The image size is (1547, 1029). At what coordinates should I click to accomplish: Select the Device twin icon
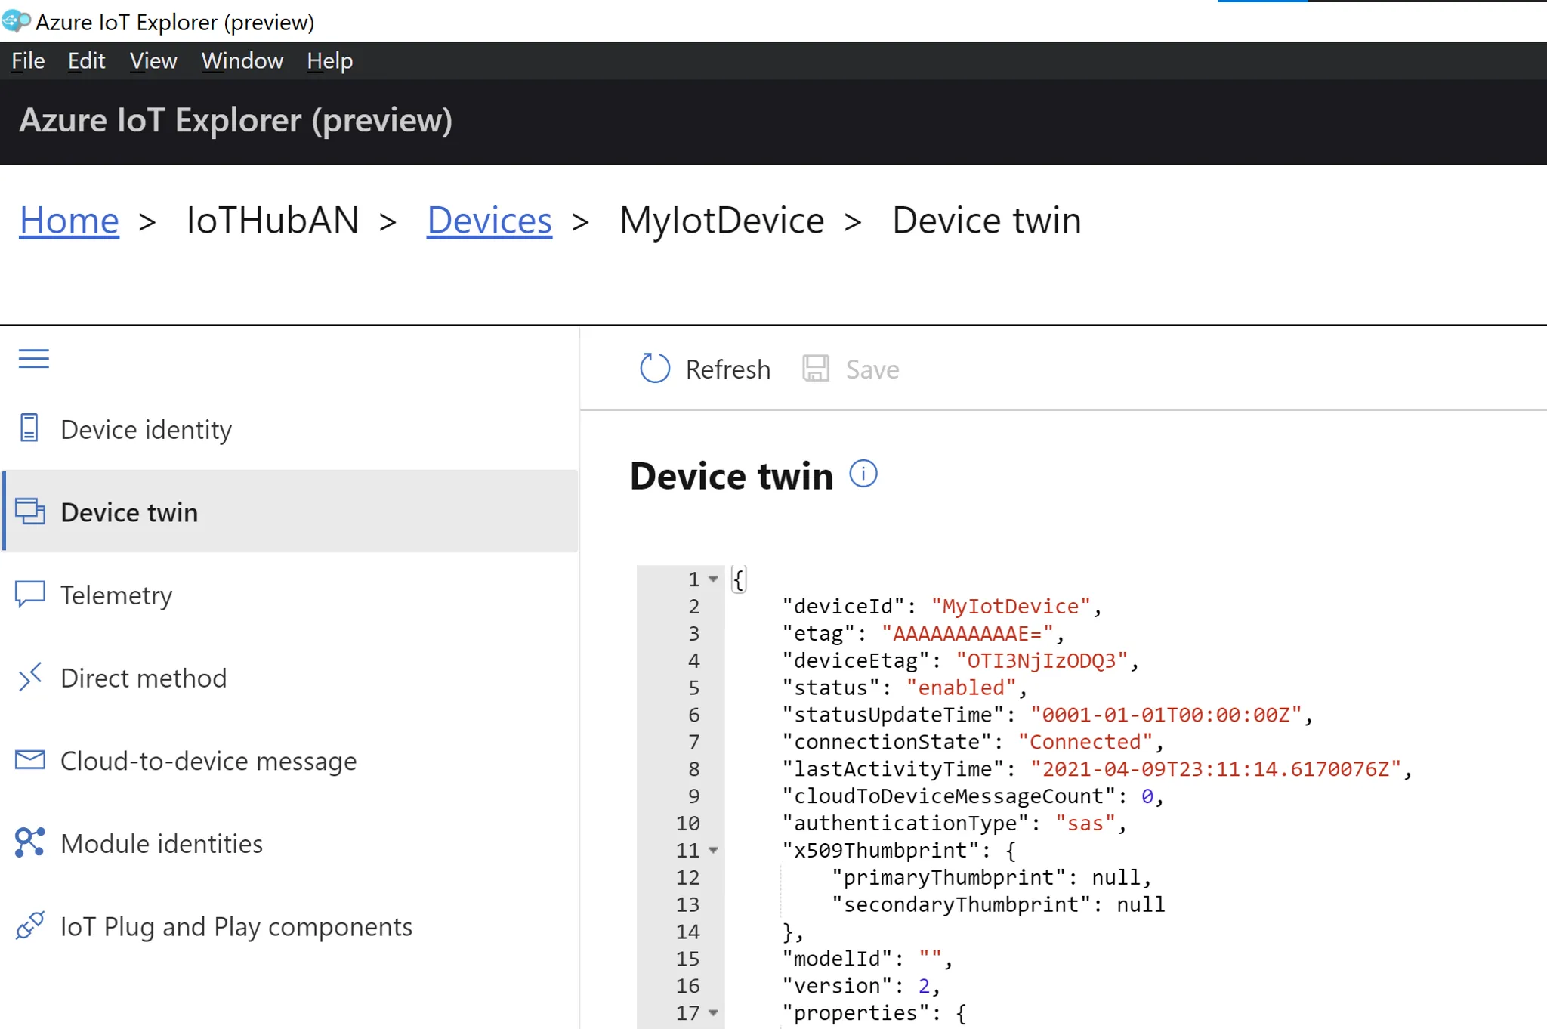pos(30,511)
